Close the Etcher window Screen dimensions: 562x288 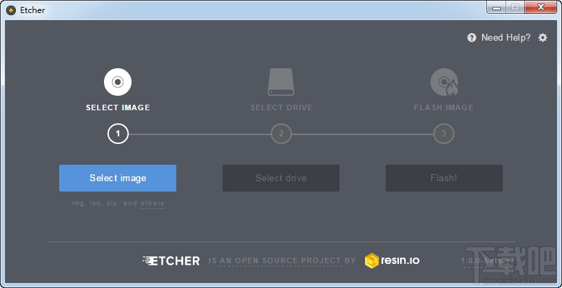(541, 7)
